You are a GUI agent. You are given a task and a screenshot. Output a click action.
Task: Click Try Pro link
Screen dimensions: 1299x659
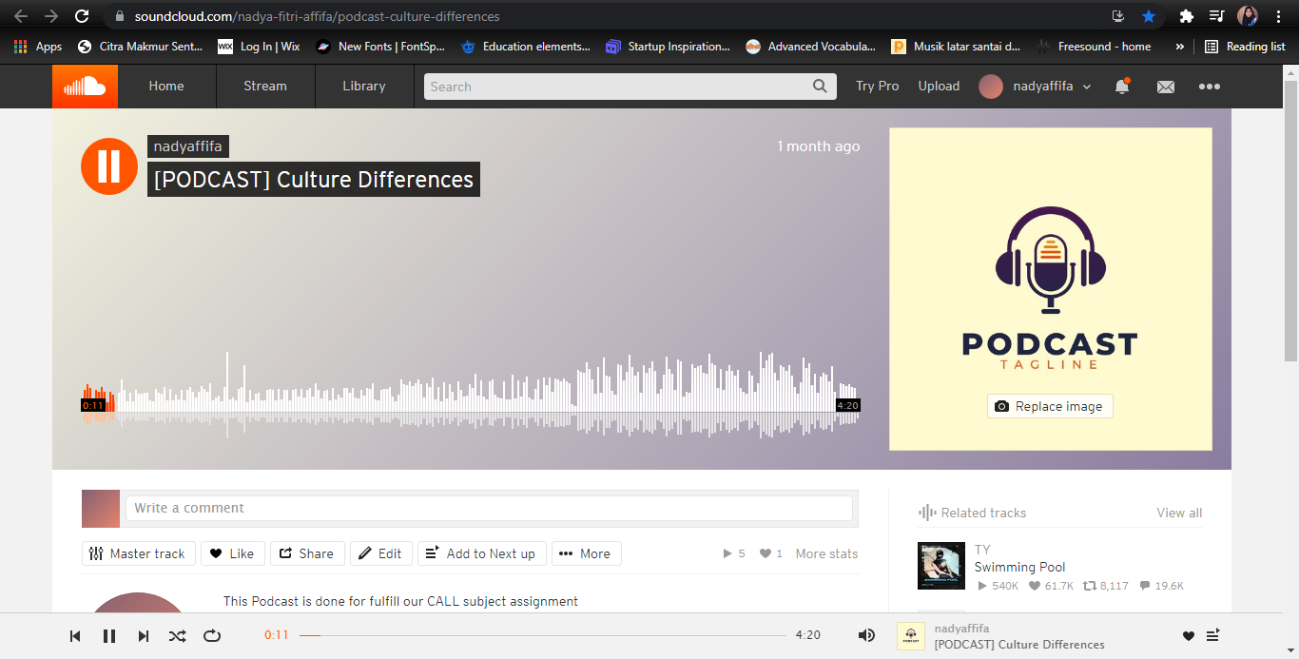877,87
